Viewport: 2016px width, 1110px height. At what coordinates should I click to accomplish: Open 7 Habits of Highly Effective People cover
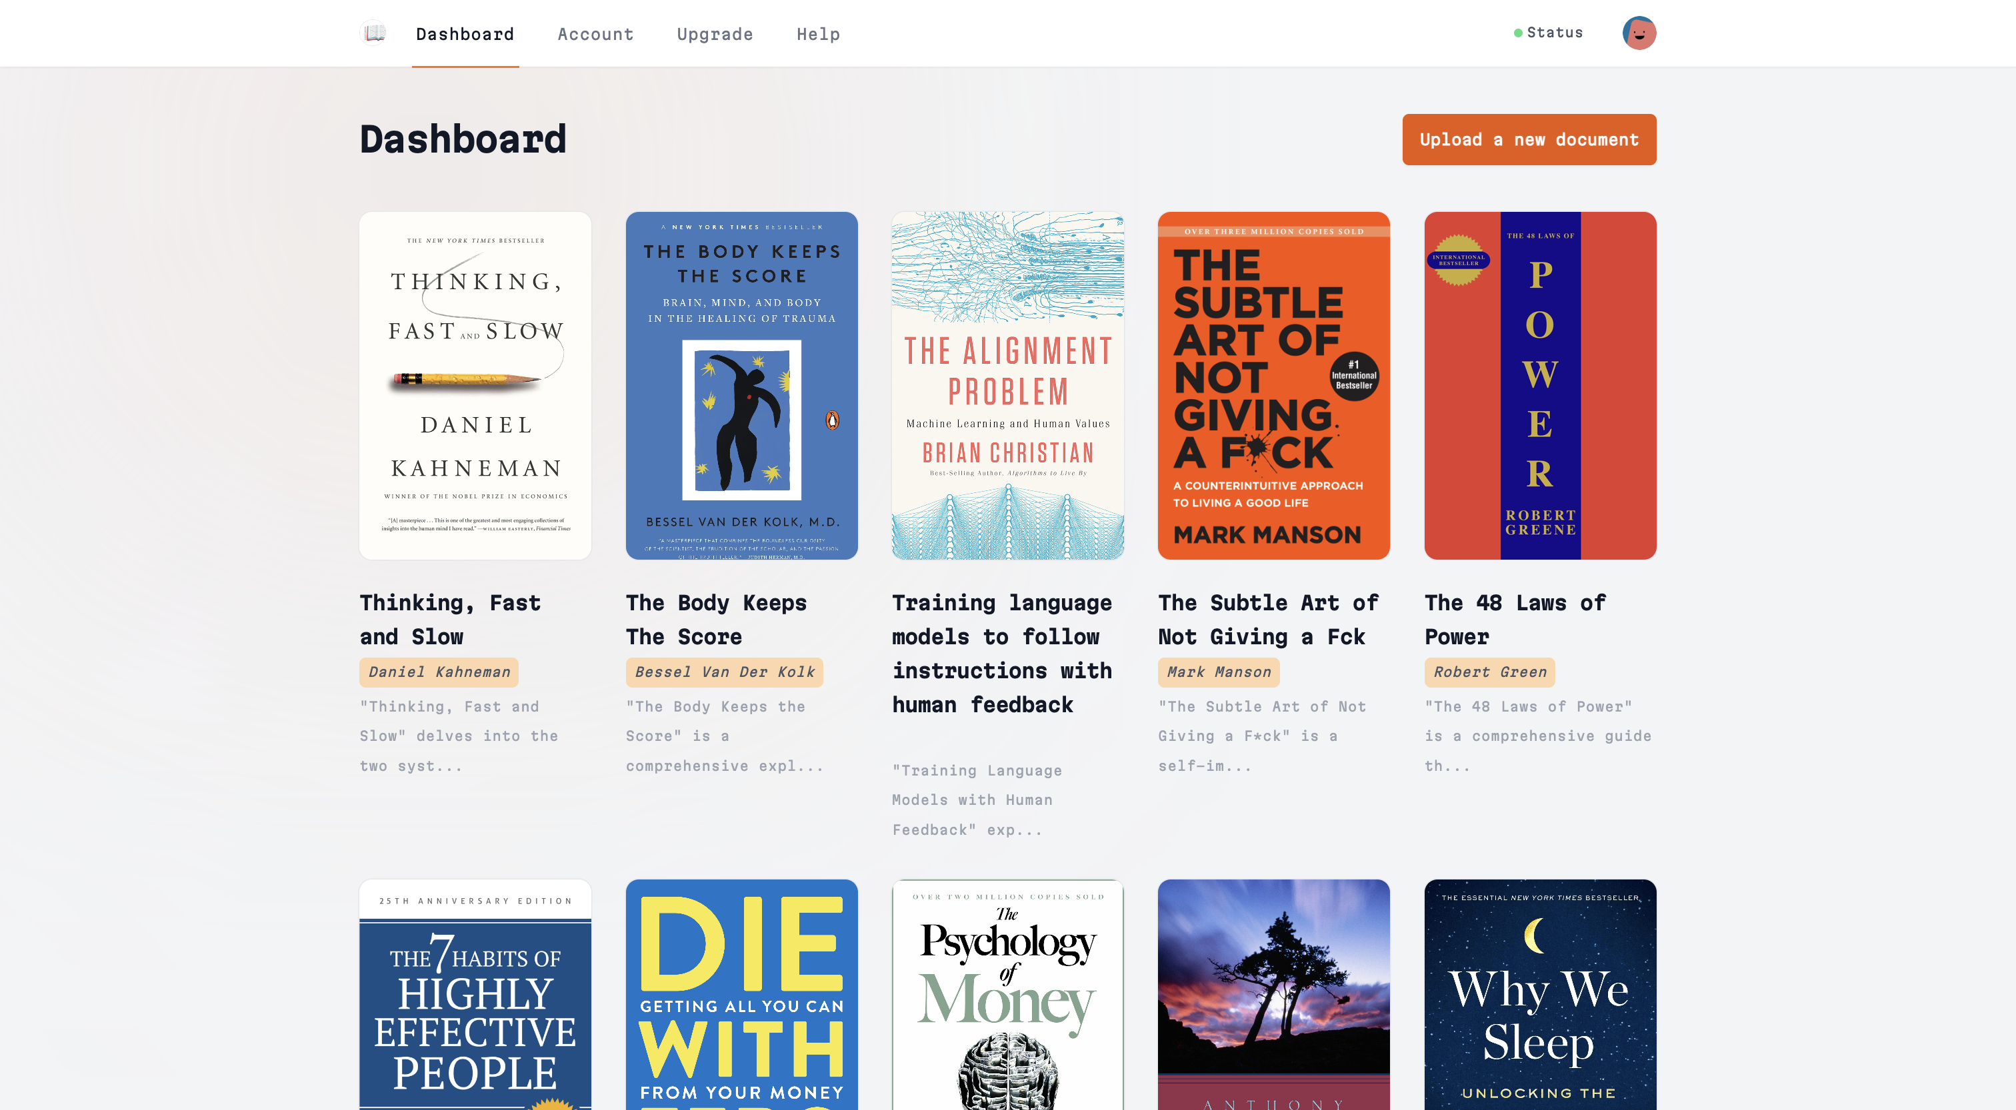475,993
